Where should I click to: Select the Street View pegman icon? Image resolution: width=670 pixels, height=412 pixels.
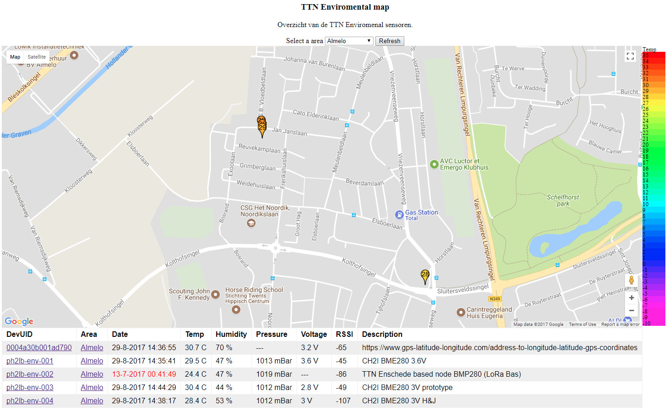pyautogui.click(x=631, y=280)
